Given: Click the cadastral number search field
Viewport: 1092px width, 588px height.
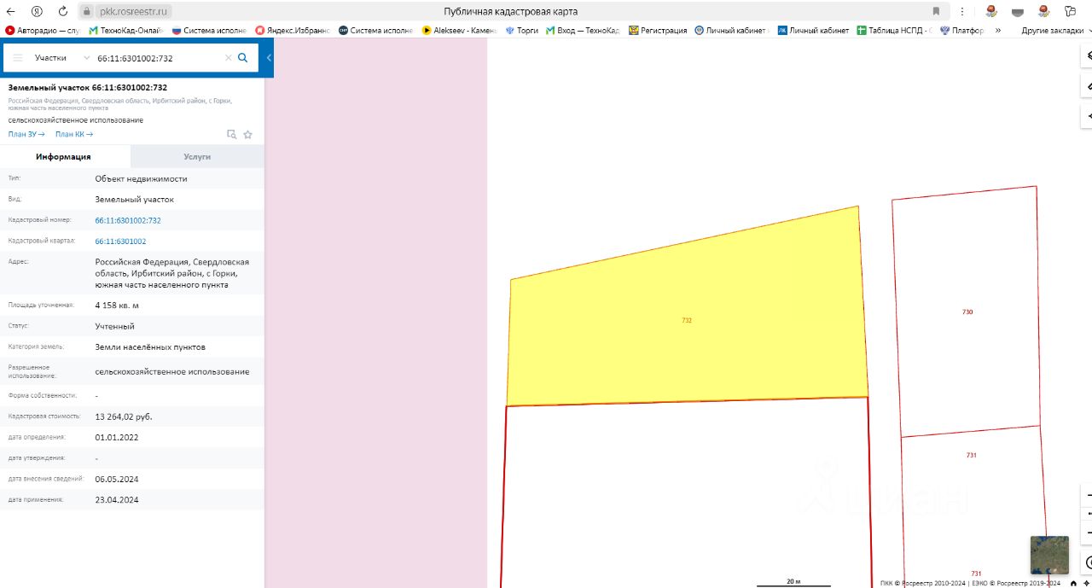Looking at the screenshot, I should (x=158, y=58).
